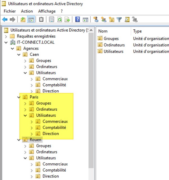
Task: Toggle the console tree pane icon
Action: click(x=31, y=19)
